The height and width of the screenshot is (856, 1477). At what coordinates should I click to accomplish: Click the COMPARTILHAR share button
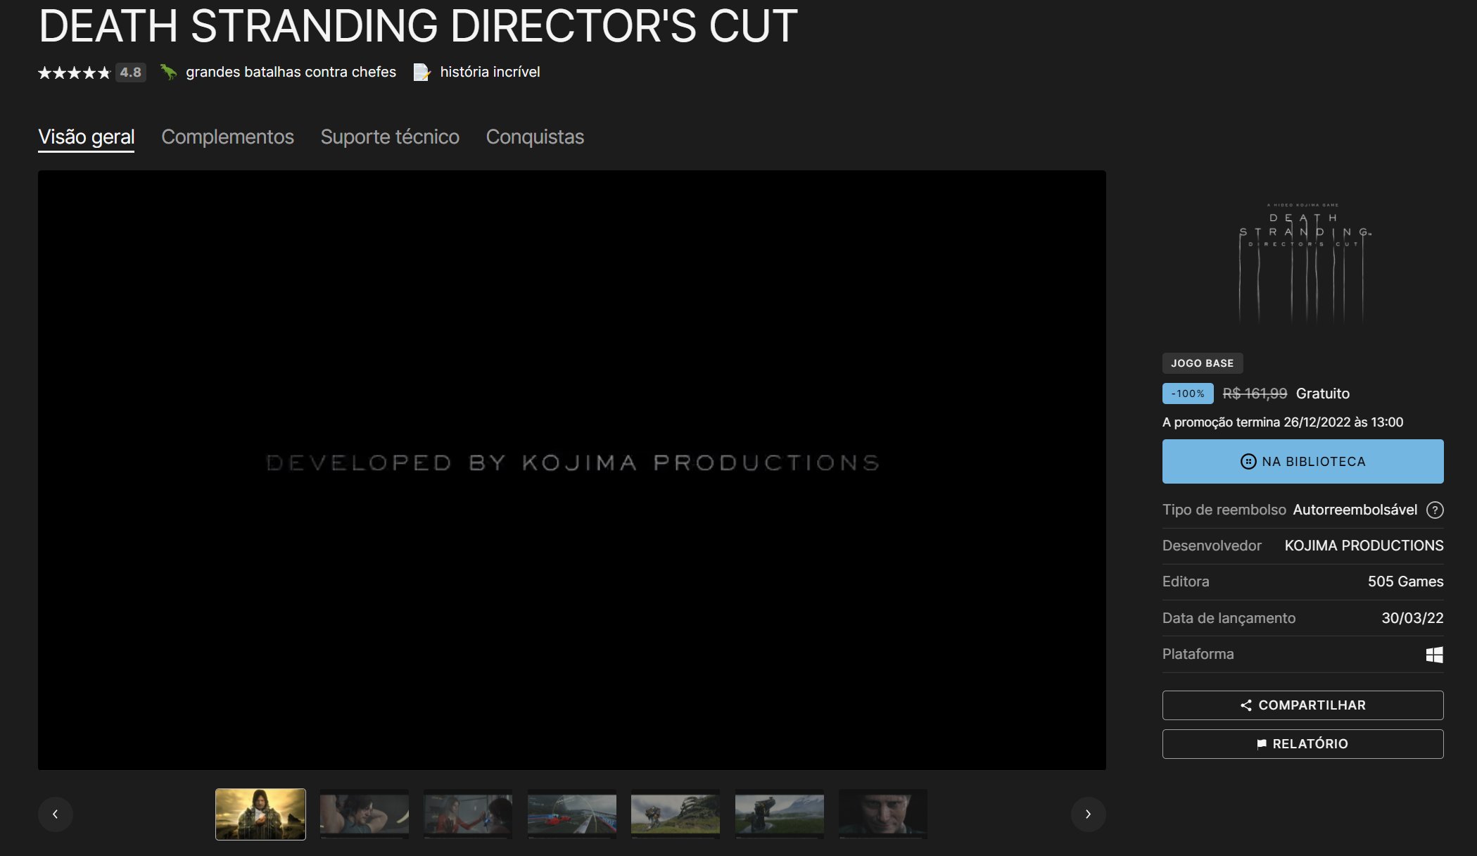1302,705
